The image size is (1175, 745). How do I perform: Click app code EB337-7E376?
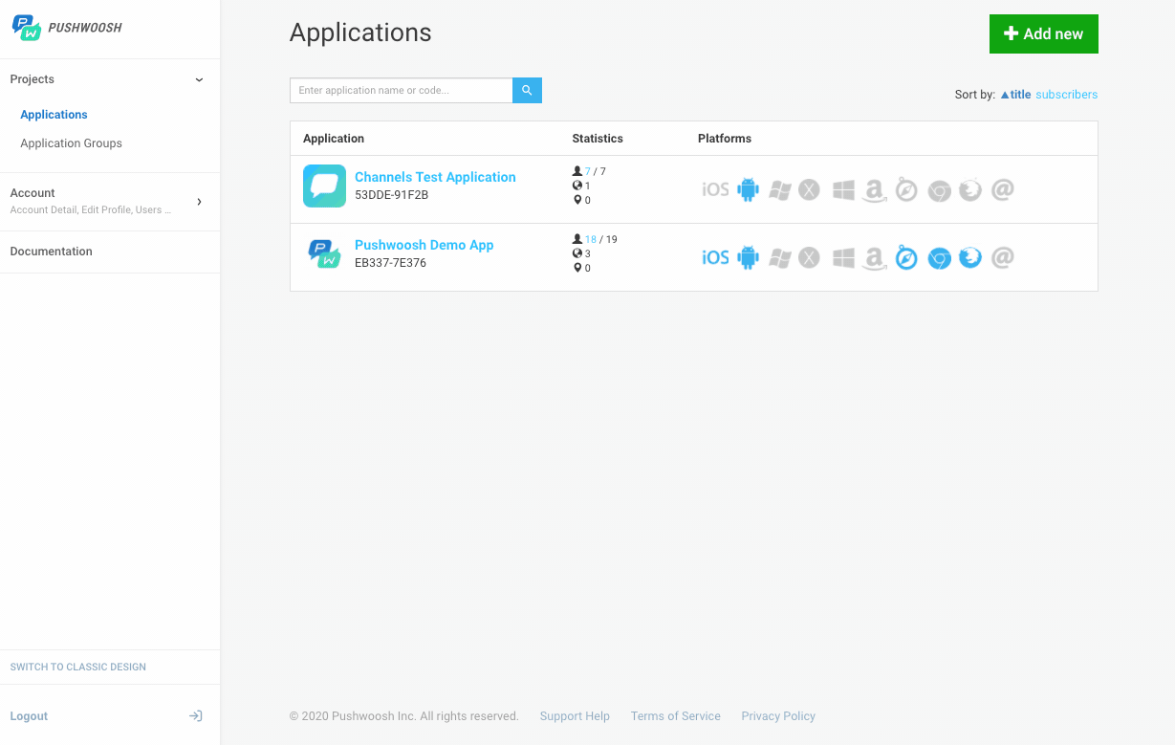click(390, 263)
